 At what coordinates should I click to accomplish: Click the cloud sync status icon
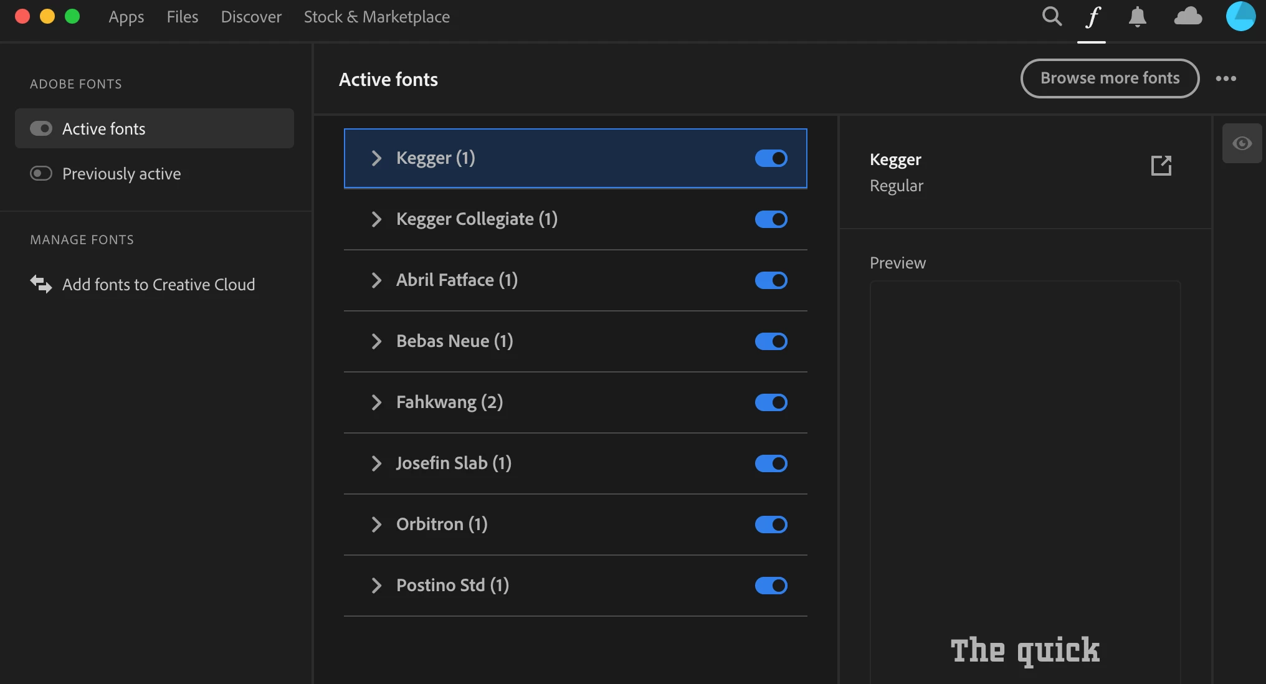[x=1187, y=16]
